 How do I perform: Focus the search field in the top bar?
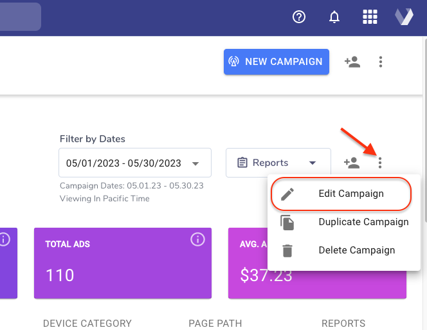point(19,17)
